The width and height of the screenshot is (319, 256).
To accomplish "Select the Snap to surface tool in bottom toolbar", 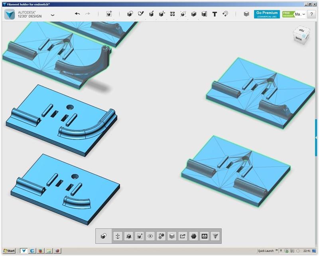I will 128,236.
